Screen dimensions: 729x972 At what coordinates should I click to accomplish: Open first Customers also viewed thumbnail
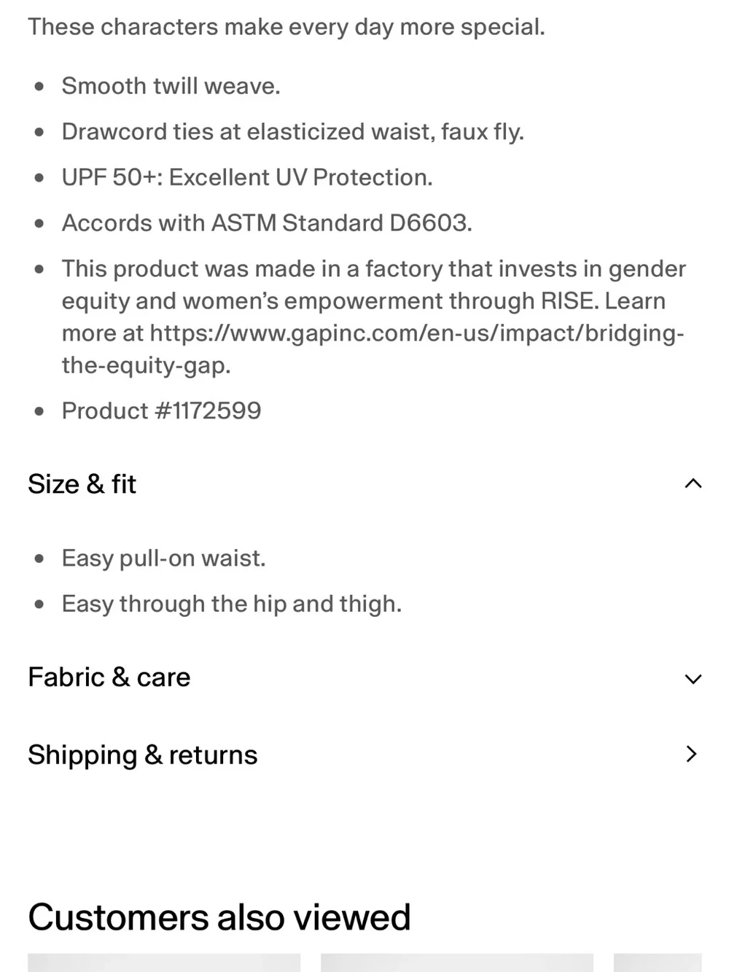[x=164, y=963]
